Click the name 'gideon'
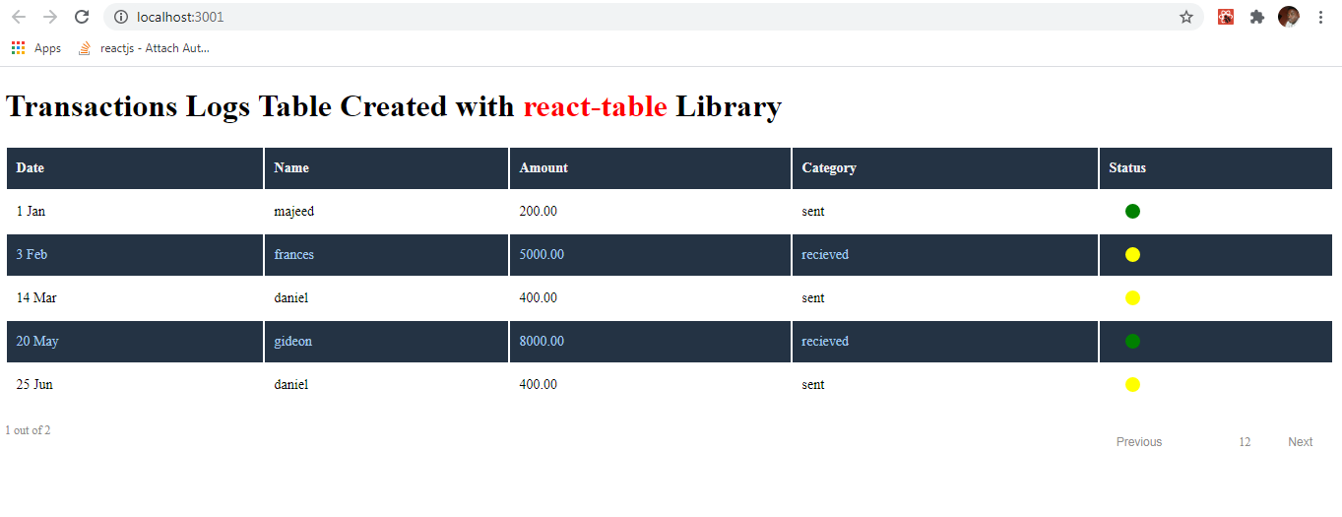Image resolution: width=1342 pixels, height=517 pixels. click(x=293, y=341)
